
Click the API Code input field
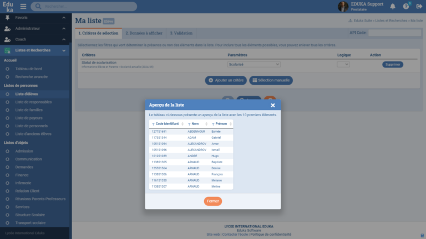tap(394, 33)
